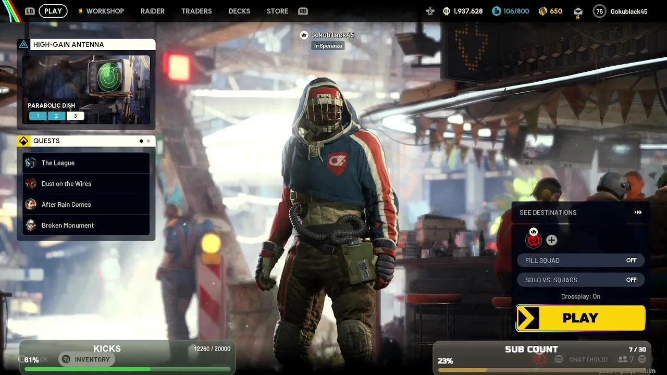The image size is (667, 375).
Task: Open the Store tab
Action: coord(277,11)
